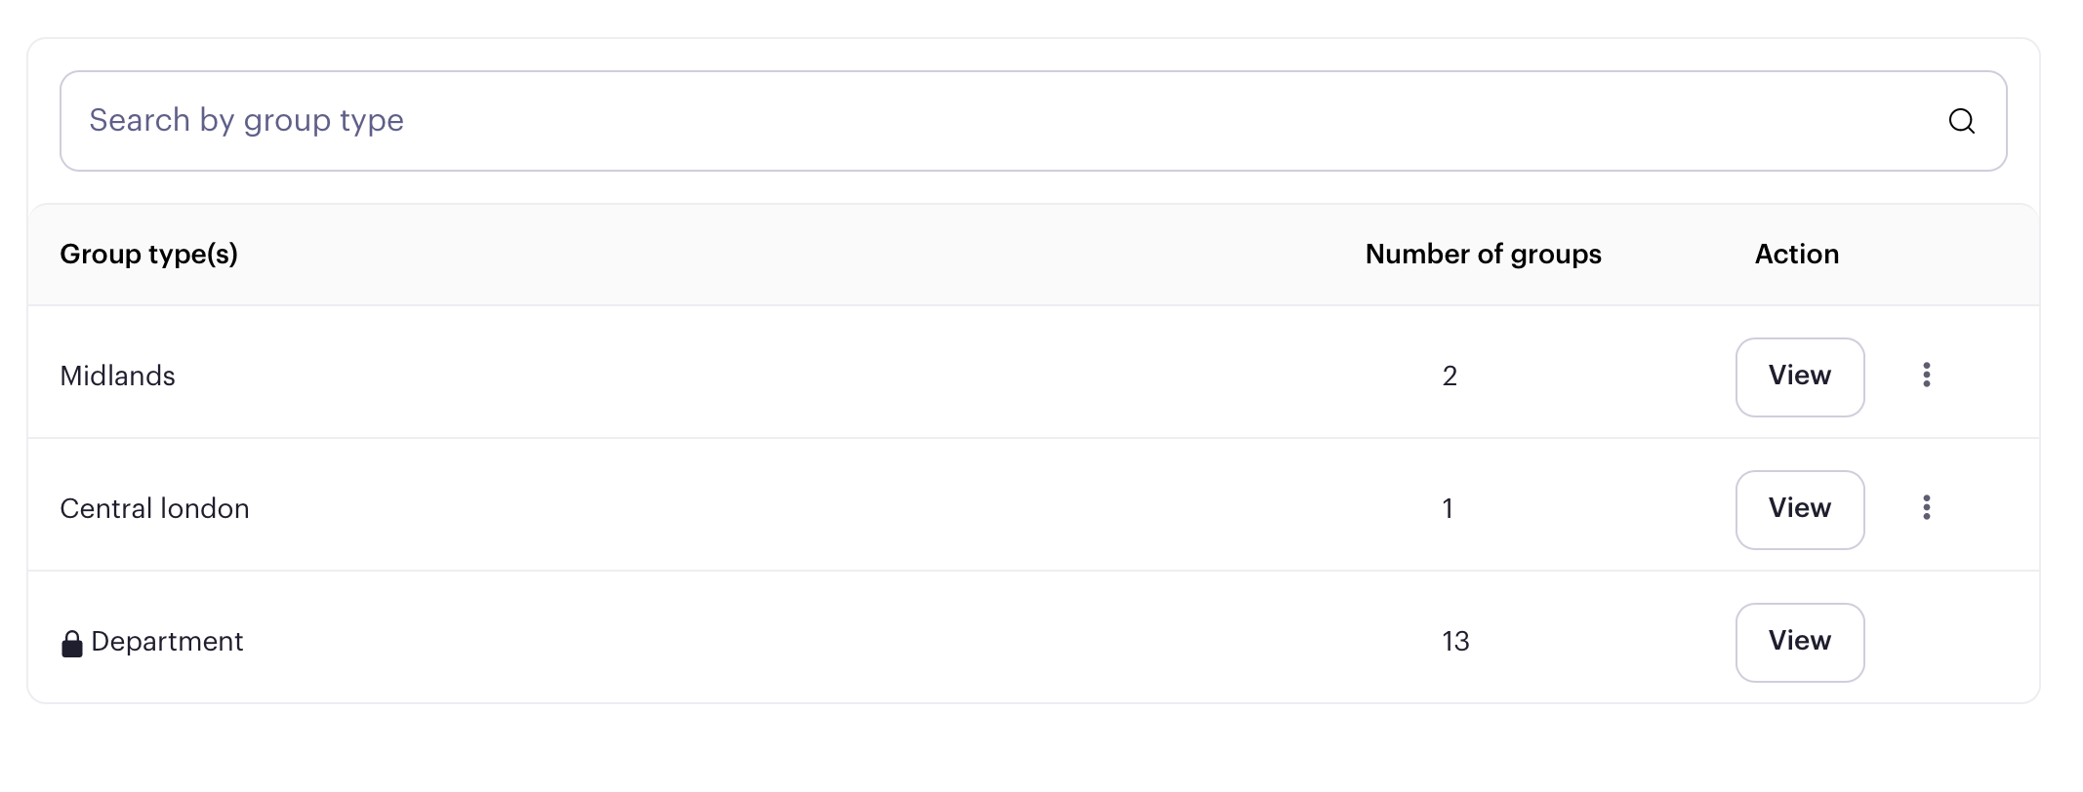Select the Department row name
Viewport: 2083px width, 792px height.
(x=167, y=642)
